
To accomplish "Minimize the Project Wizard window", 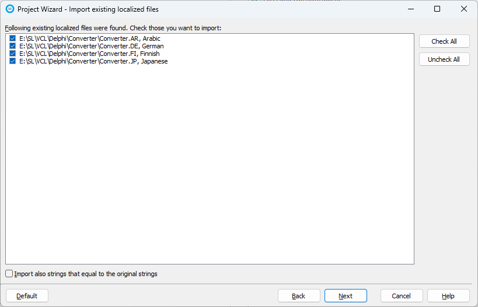I will coord(410,9).
